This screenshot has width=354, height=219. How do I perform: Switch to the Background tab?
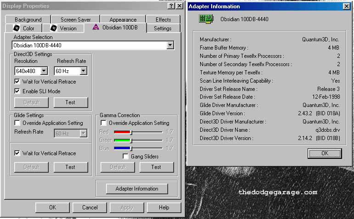tap(28, 20)
